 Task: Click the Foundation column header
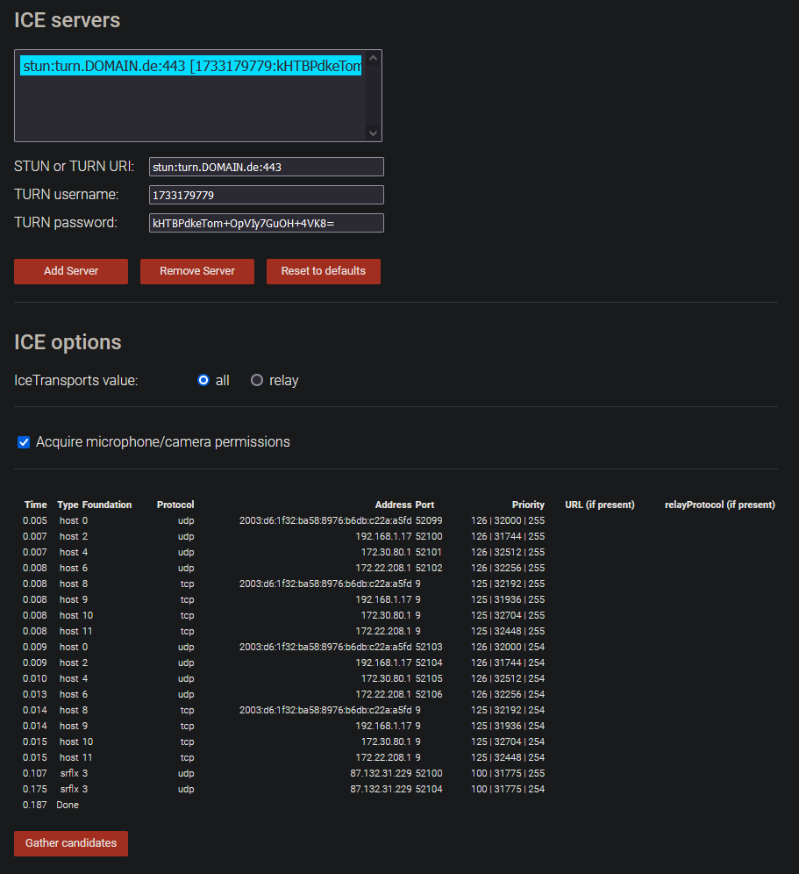click(x=107, y=505)
